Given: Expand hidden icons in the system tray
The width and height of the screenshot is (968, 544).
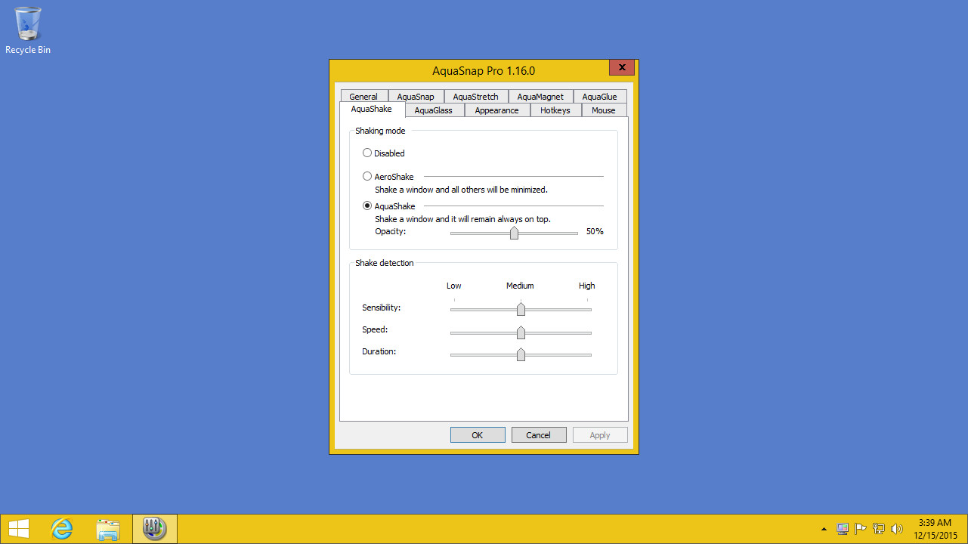Looking at the screenshot, I should [824, 529].
